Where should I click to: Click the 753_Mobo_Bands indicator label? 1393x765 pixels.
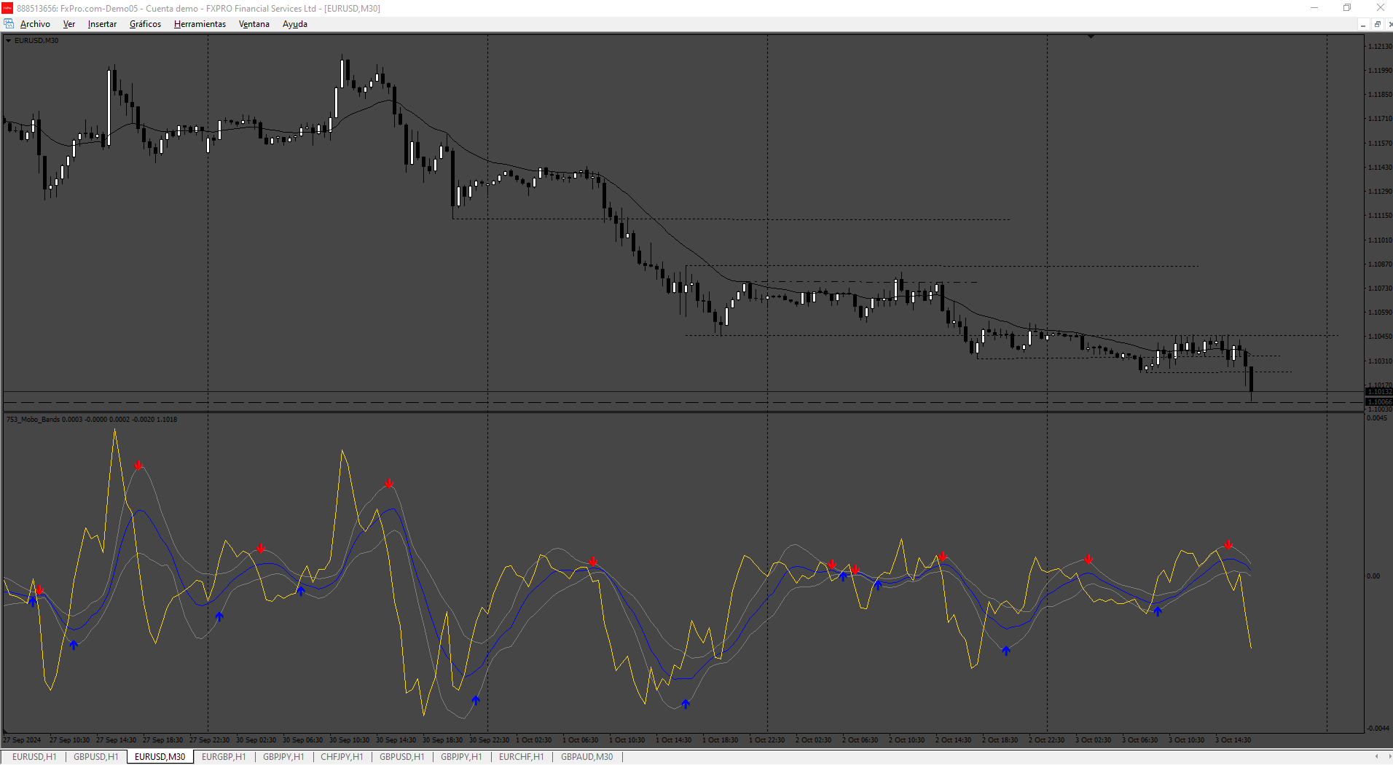[91, 420]
